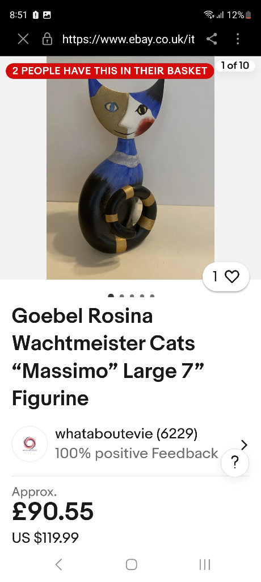261x582 pixels.
Task: Expand seller details with chevron arrow
Action: pos(244,444)
